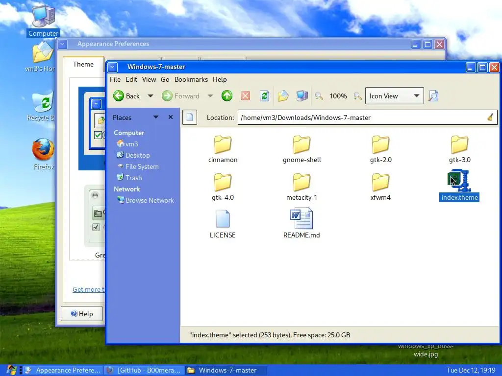Select the Firefox desktop icon
Viewport: 502px width, 376px height.
43,154
